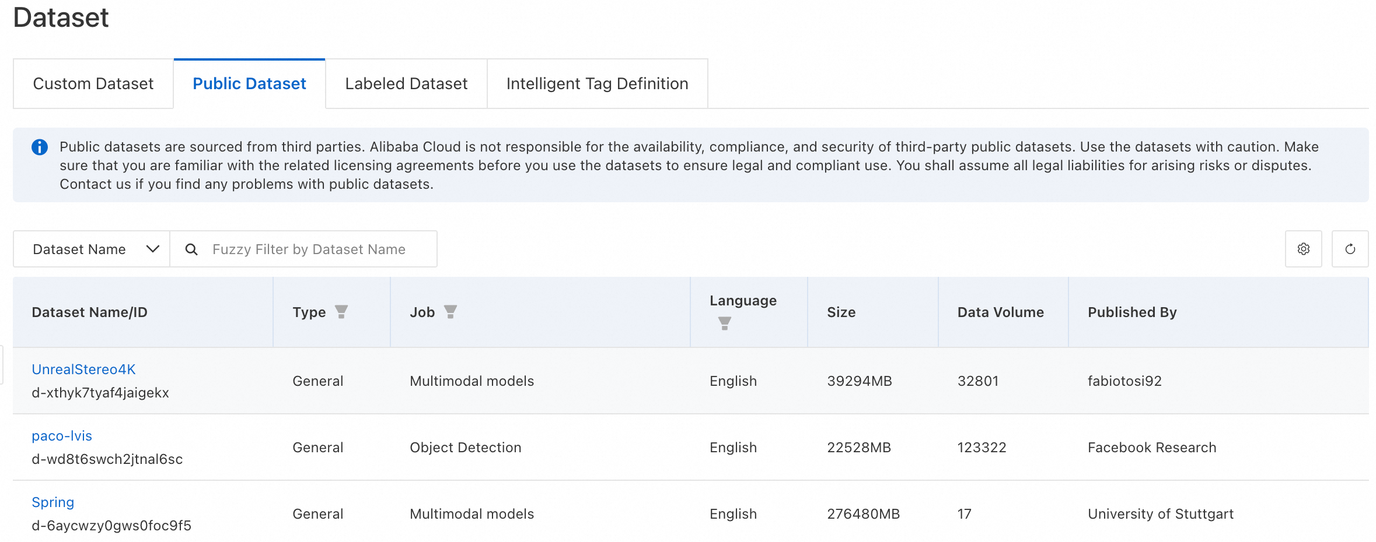Image resolution: width=1376 pixels, height=542 pixels.
Task: Open the paco-lvis dataset link
Action: [x=62, y=436]
